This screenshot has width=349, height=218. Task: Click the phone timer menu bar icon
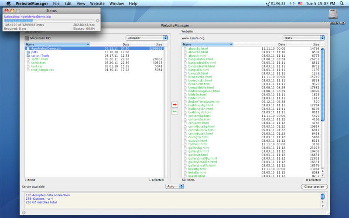[268, 3]
